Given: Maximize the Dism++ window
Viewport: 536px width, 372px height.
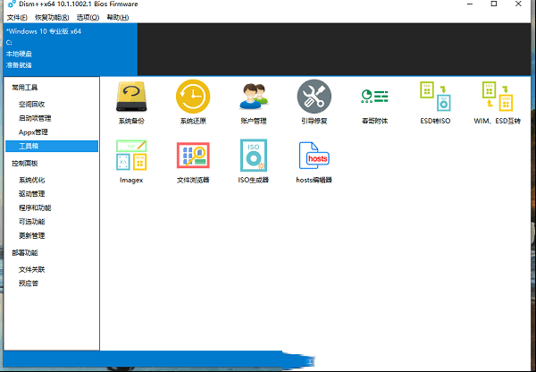Looking at the screenshot, I should click(x=494, y=4).
